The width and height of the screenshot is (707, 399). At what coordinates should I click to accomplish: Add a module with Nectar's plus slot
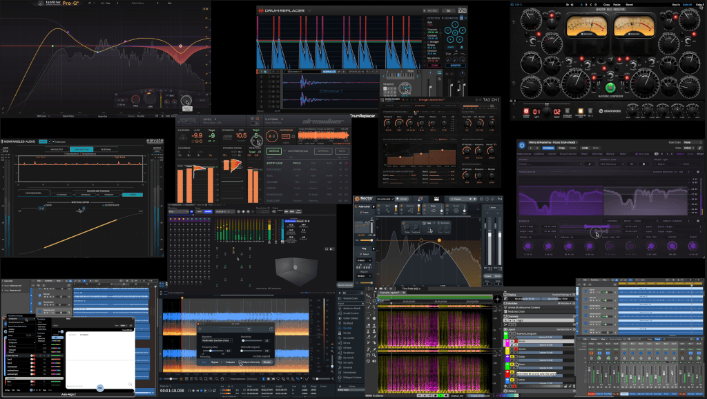pyautogui.click(x=478, y=209)
